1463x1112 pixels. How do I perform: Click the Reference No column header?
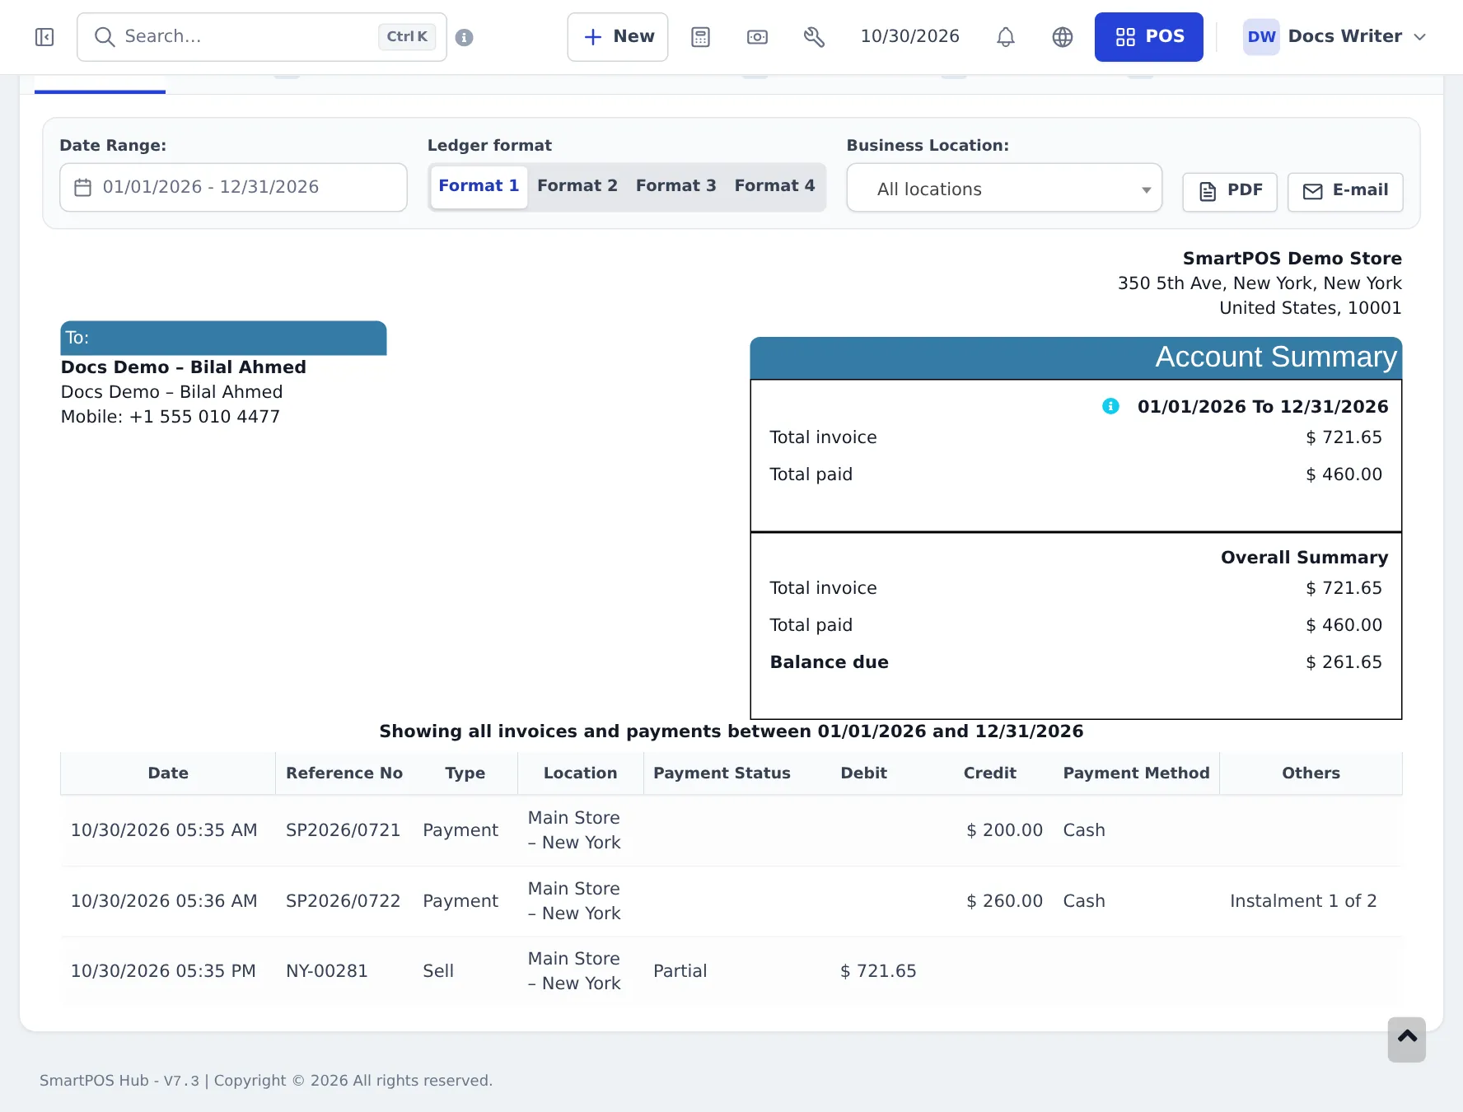point(344,773)
